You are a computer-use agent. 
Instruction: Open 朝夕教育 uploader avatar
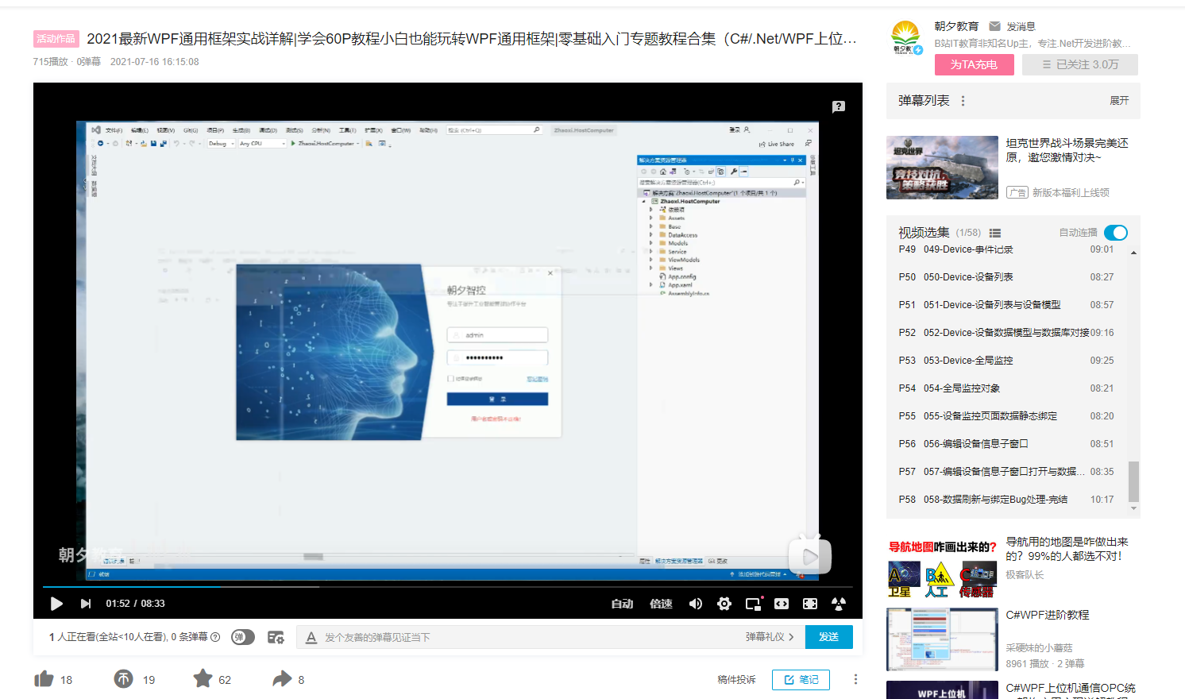click(905, 37)
